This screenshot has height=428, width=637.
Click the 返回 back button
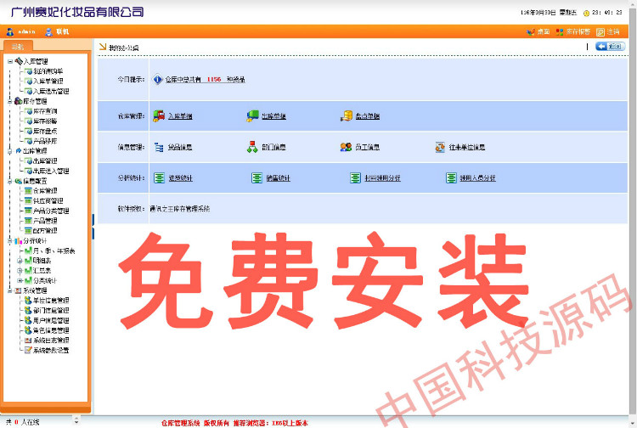(x=610, y=47)
